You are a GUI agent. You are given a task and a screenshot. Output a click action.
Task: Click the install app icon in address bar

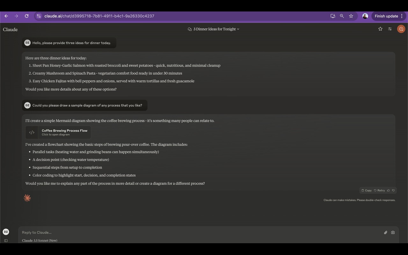coord(333,16)
